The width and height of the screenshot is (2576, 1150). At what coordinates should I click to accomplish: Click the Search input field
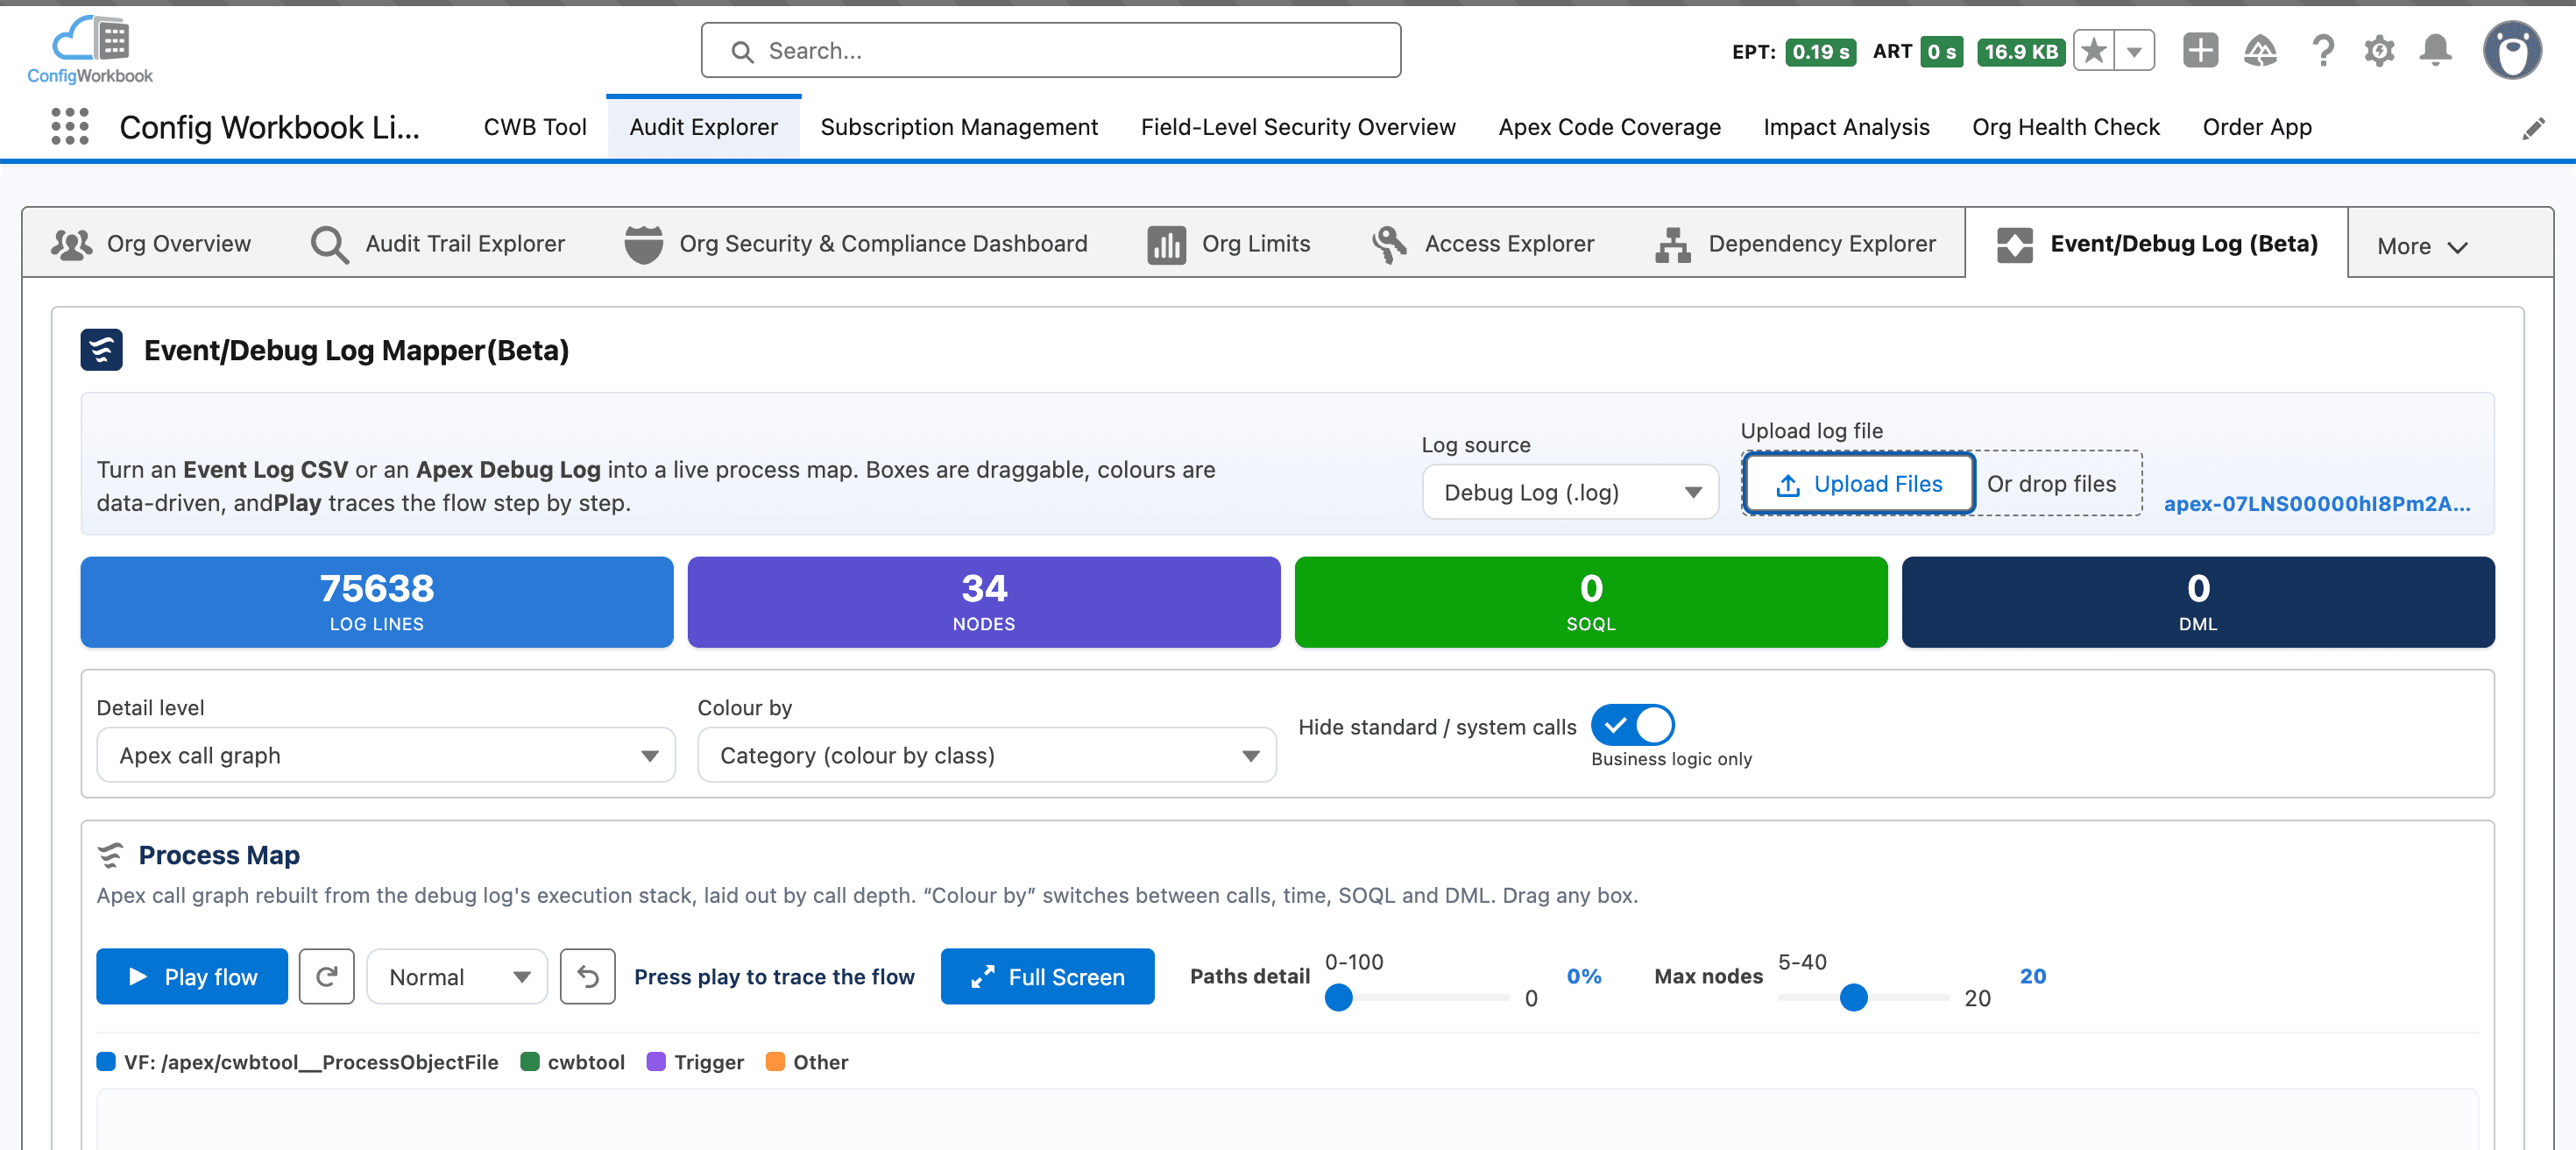click(1050, 50)
